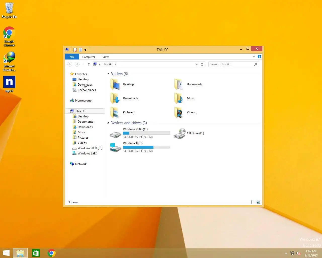Select the ngrok desktop icon
This screenshot has width=322, height=258.
[9, 84]
